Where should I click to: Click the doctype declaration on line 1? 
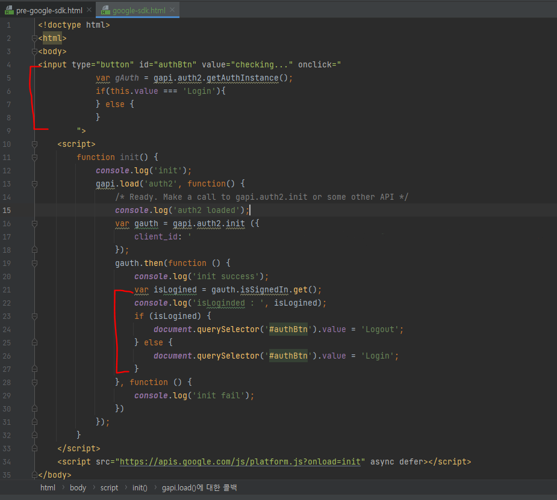[x=74, y=25]
